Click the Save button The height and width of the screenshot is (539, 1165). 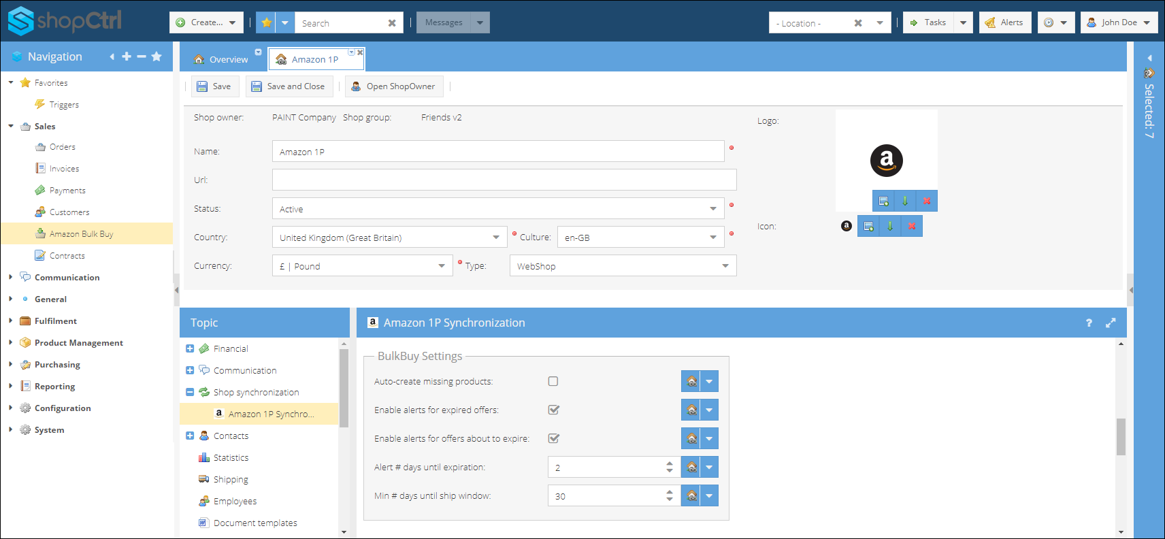point(214,86)
